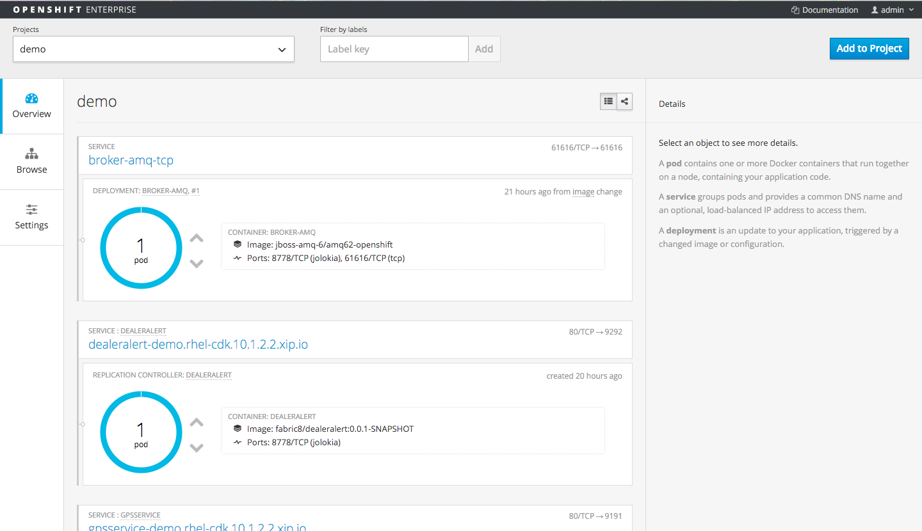Open the GPSSERVICE service label link
This screenshot has height=531, width=922.
click(140, 515)
